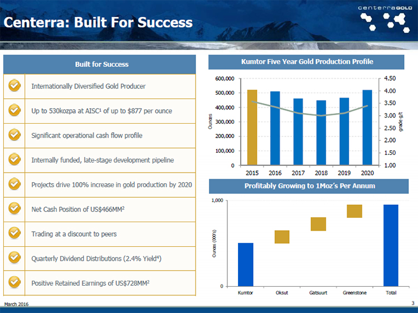Click the Gatsuurt category label
Image resolution: width=418 pixels, height=313 pixels.
click(x=318, y=293)
